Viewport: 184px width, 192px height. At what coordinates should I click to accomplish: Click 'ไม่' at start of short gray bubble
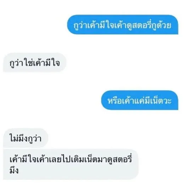14,138
